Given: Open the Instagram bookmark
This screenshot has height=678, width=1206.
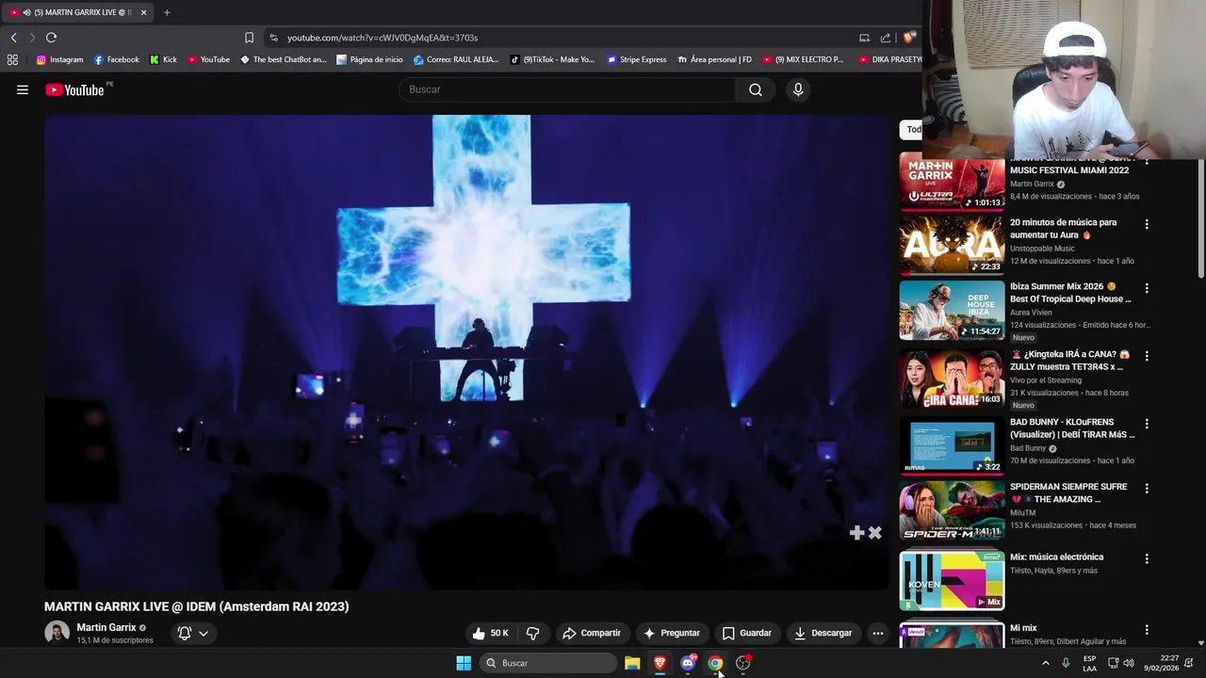Looking at the screenshot, I should [x=59, y=59].
